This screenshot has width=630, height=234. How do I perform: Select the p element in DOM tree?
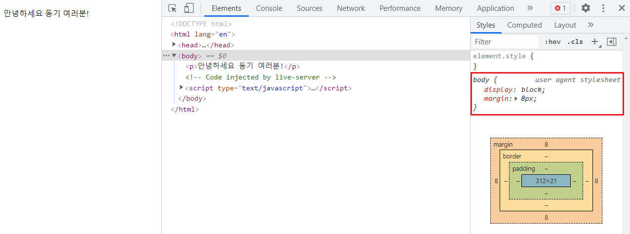point(242,66)
